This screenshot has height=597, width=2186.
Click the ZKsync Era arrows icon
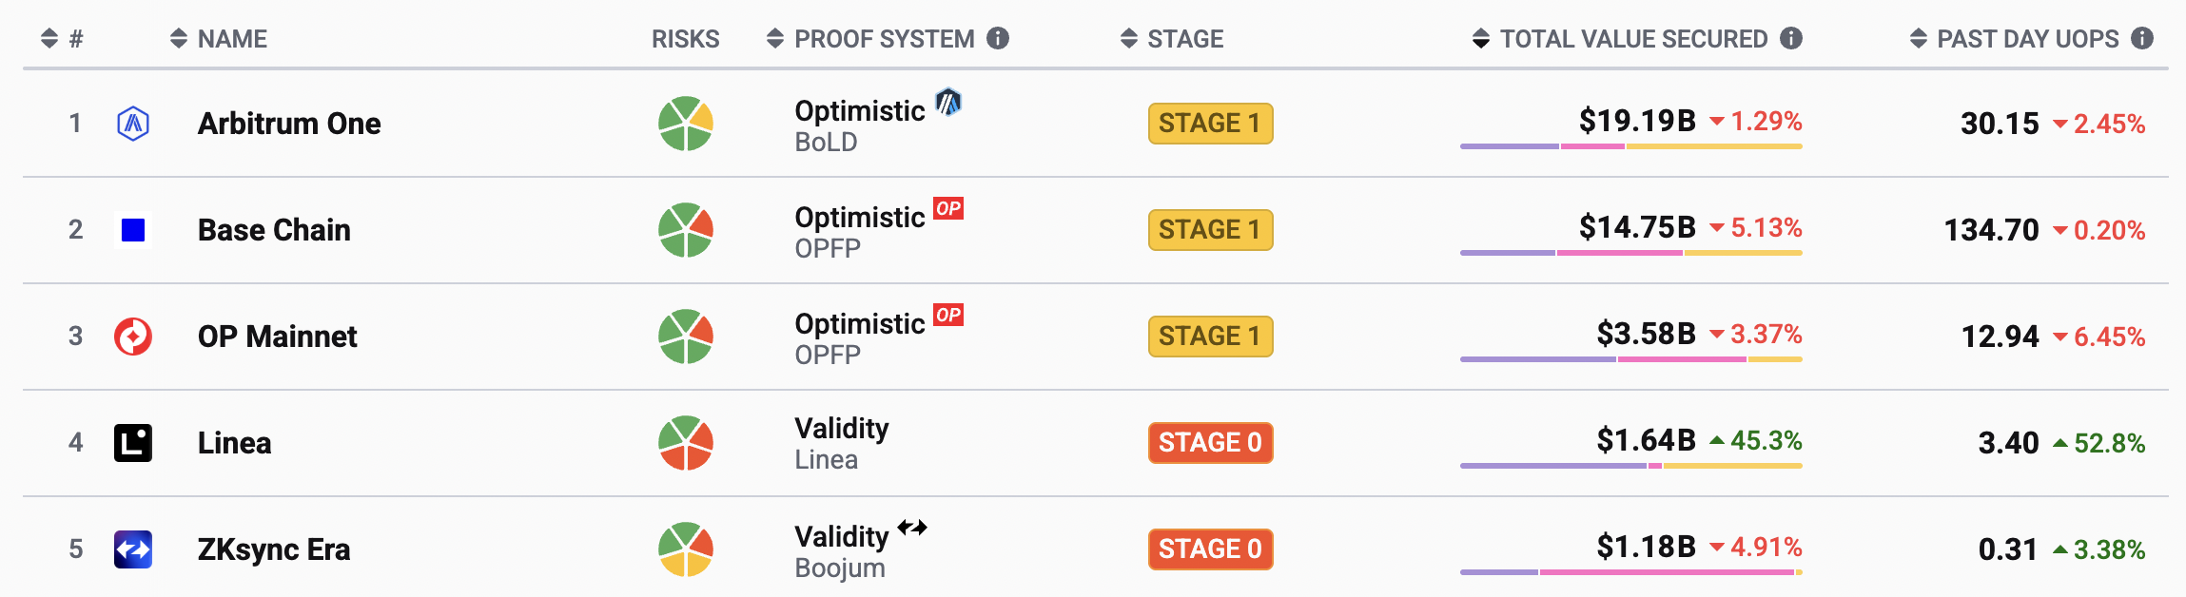point(133,549)
